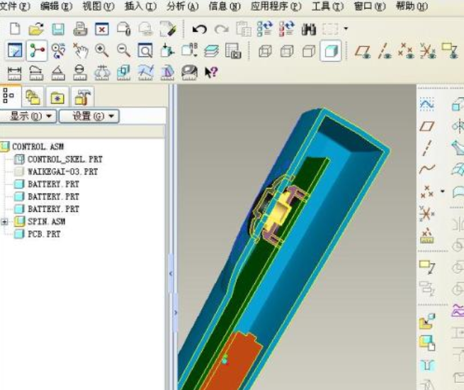Open the 插入 (Insert) menu
Image resolution: width=464 pixels, height=390 pixels.
[x=140, y=6]
